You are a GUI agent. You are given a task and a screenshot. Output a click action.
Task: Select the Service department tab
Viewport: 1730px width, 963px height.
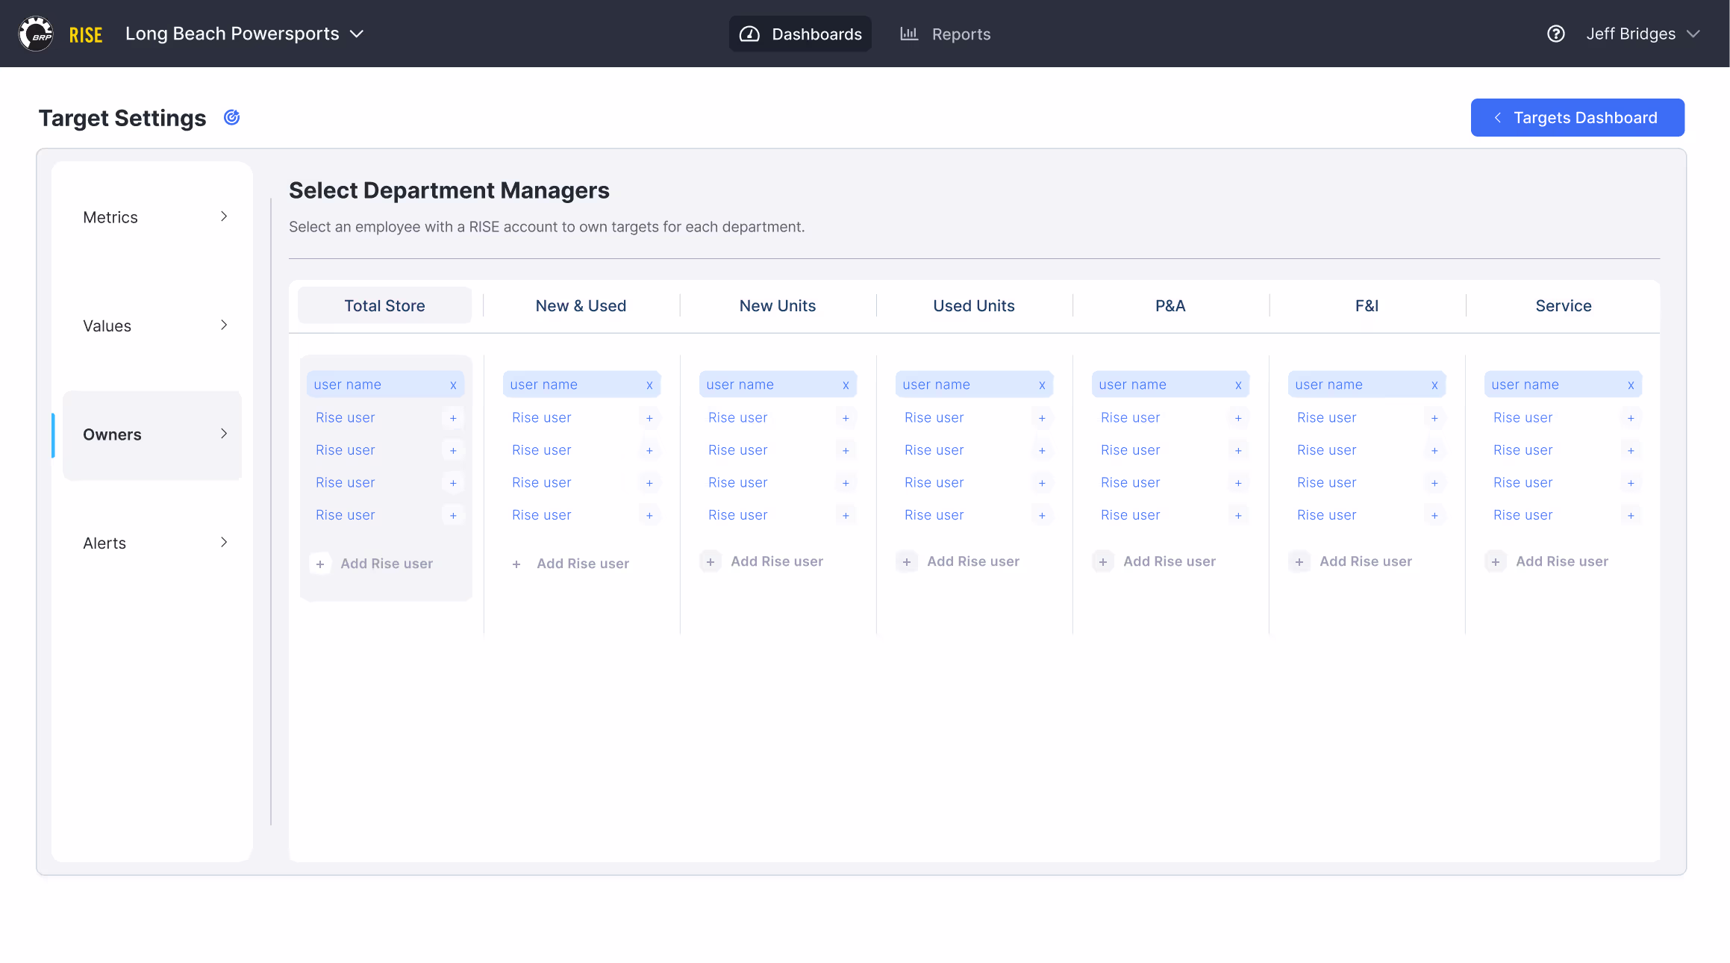click(x=1563, y=305)
